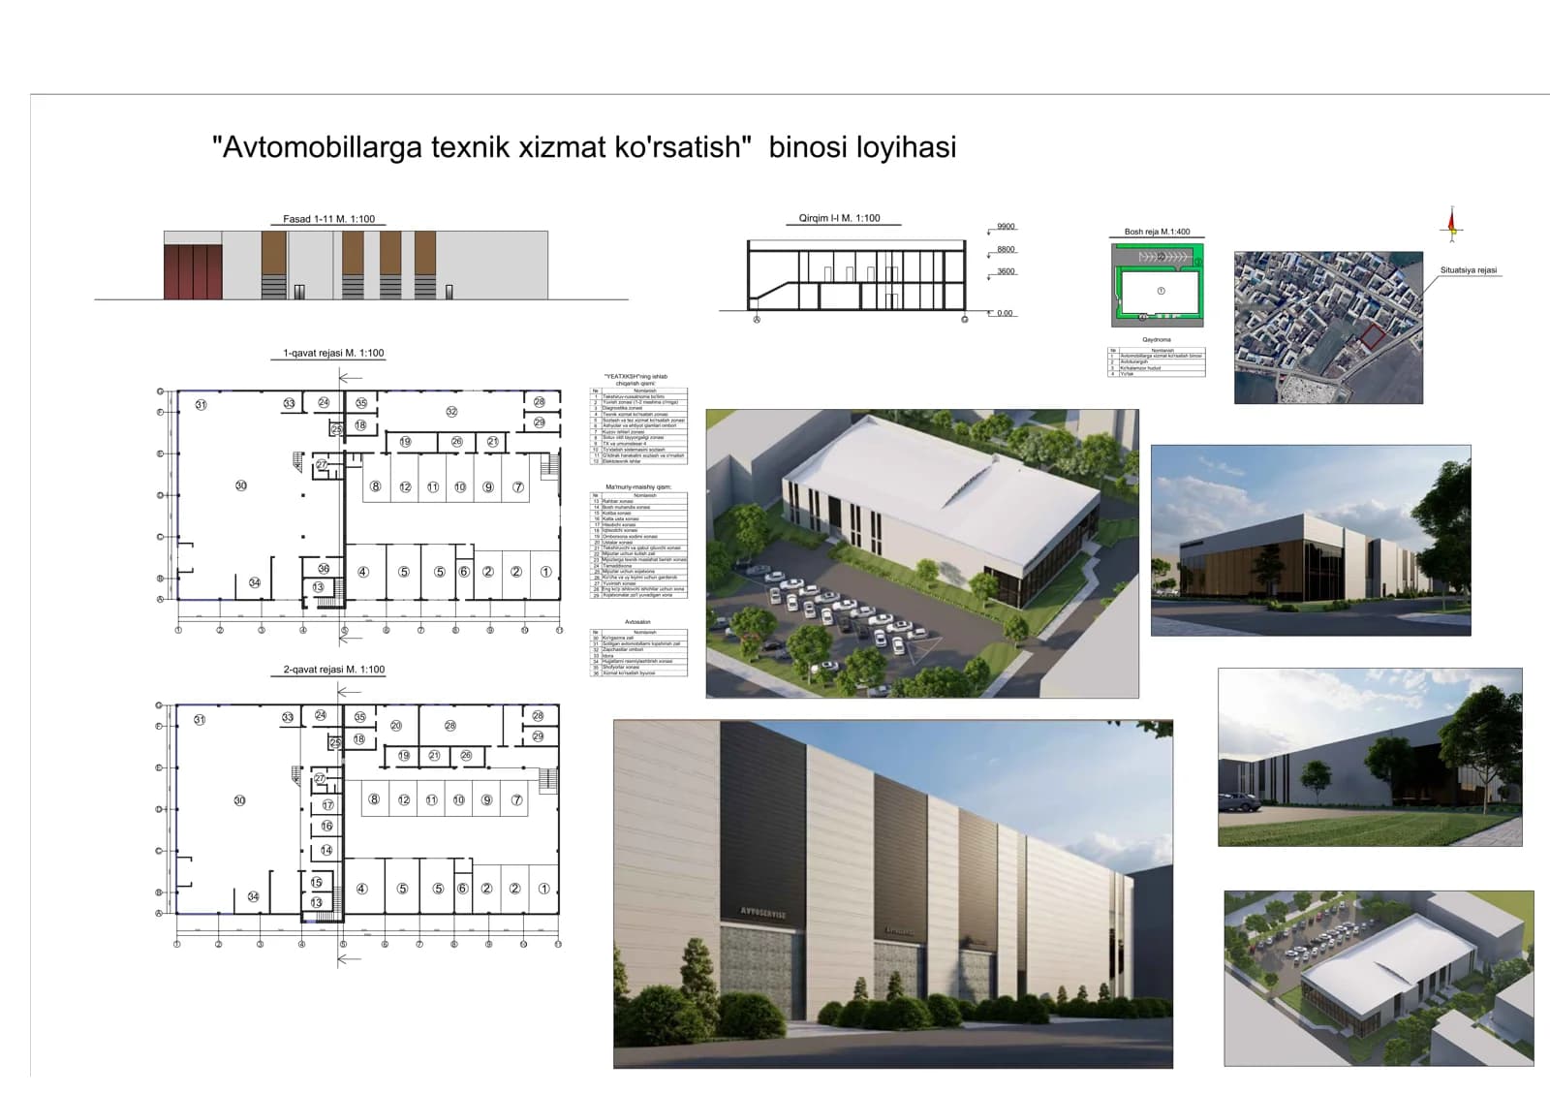The image size is (1550, 1095).
Task: Click the facade elevation drawing
Action: point(356,265)
